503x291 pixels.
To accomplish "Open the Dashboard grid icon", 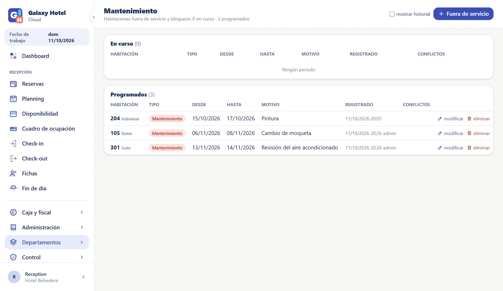I will coord(13,56).
